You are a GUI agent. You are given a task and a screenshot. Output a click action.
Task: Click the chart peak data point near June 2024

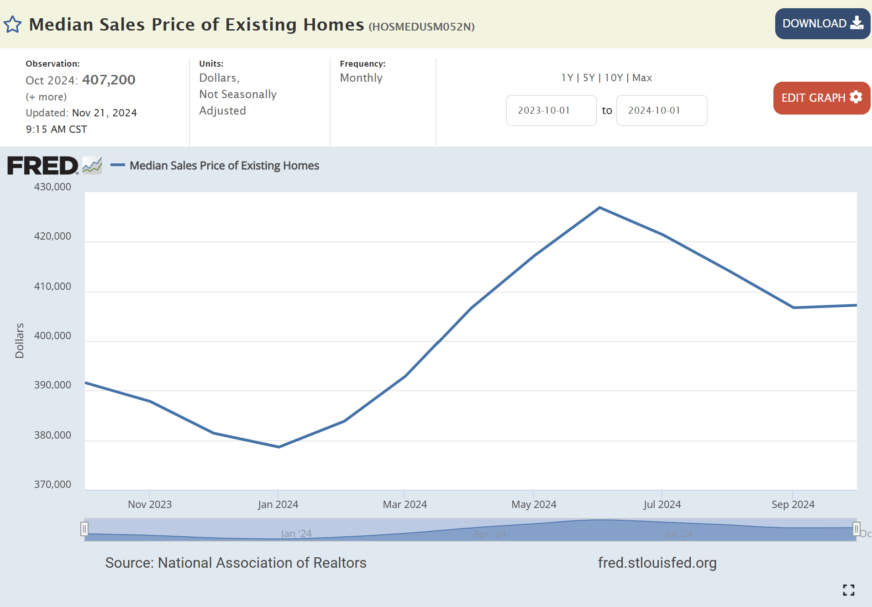pyautogui.click(x=599, y=208)
